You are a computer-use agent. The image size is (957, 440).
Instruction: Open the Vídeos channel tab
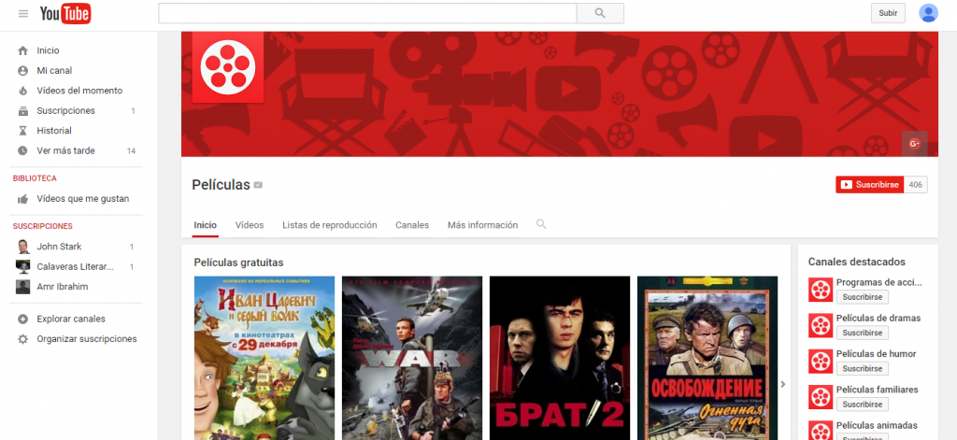[x=250, y=225]
